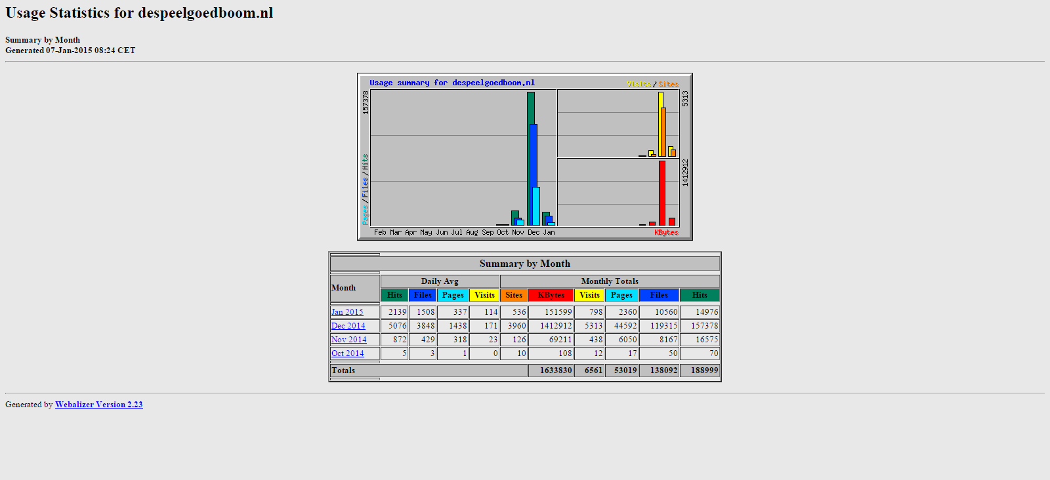Click the orange Sites header cell
Image resolution: width=1050 pixels, height=480 pixels.
coord(514,295)
